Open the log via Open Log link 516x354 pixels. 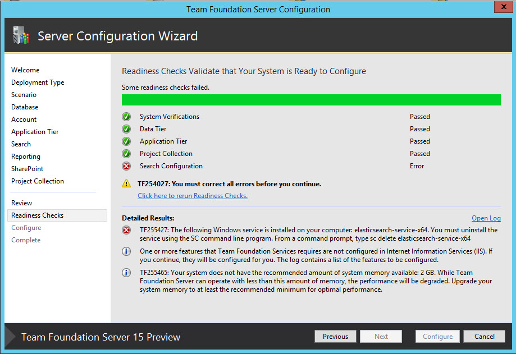486,218
